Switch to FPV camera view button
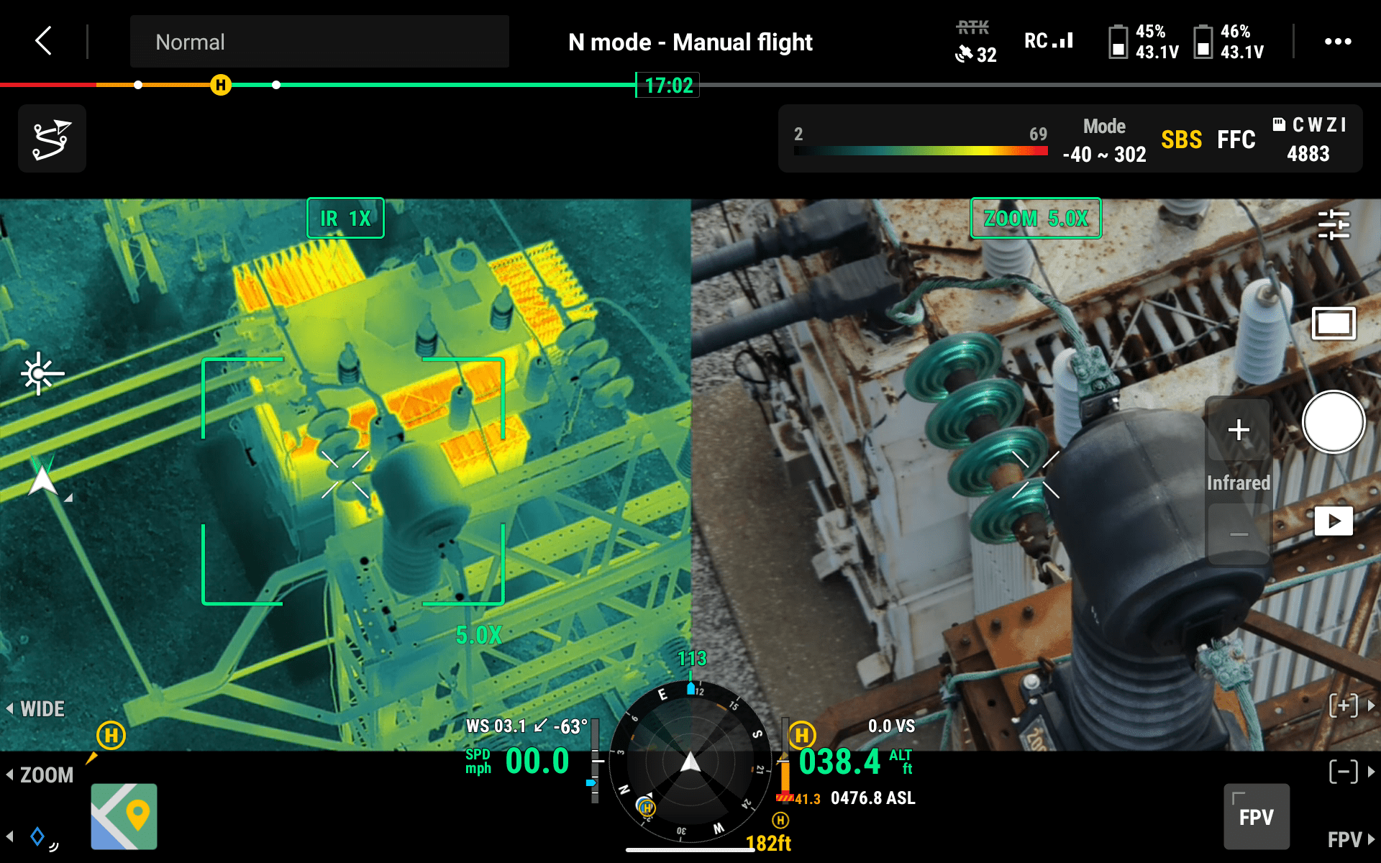 (1256, 816)
